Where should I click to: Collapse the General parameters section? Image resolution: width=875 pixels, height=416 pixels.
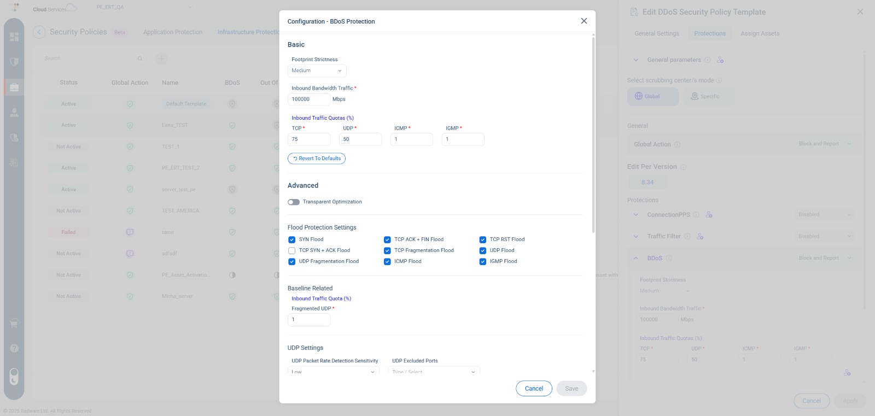635,60
